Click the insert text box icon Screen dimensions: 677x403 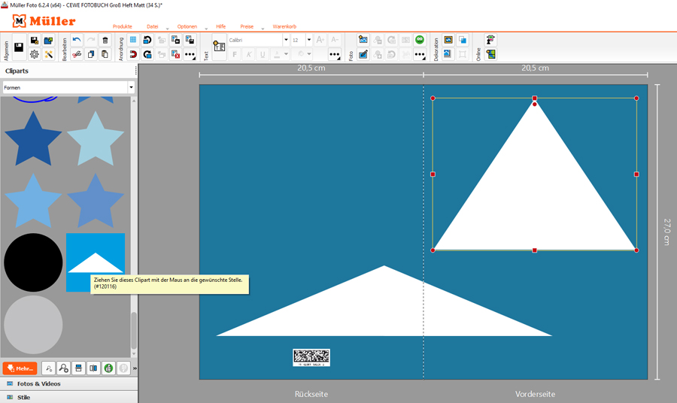220,47
